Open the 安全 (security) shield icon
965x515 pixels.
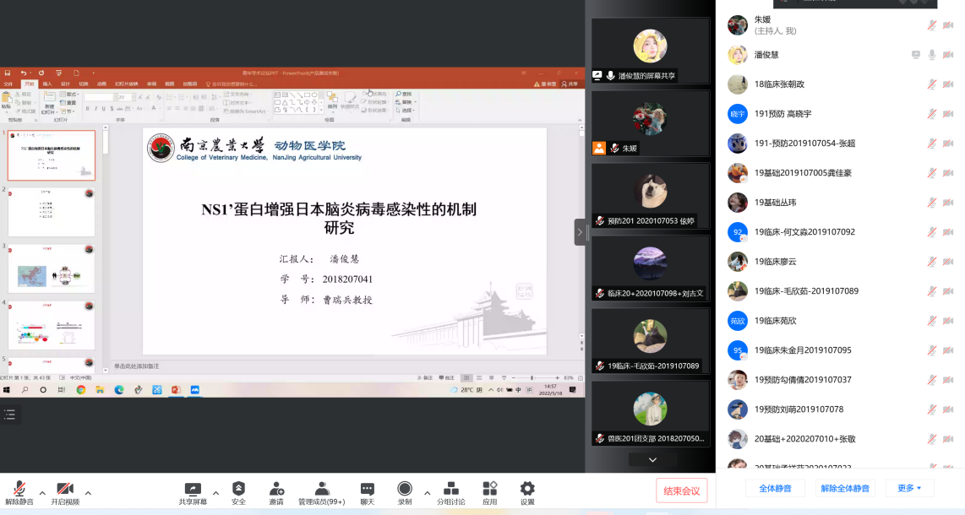(x=238, y=492)
